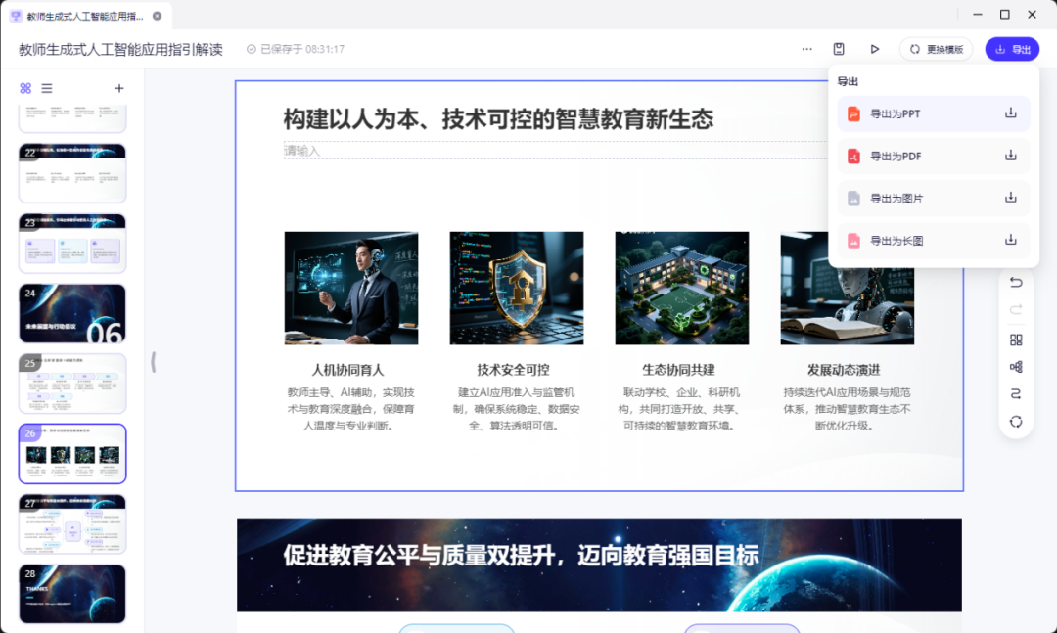This screenshot has width=1057, height=633.
Task: Click the download icon beside 导出为PPT
Action: [x=1009, y=113]
